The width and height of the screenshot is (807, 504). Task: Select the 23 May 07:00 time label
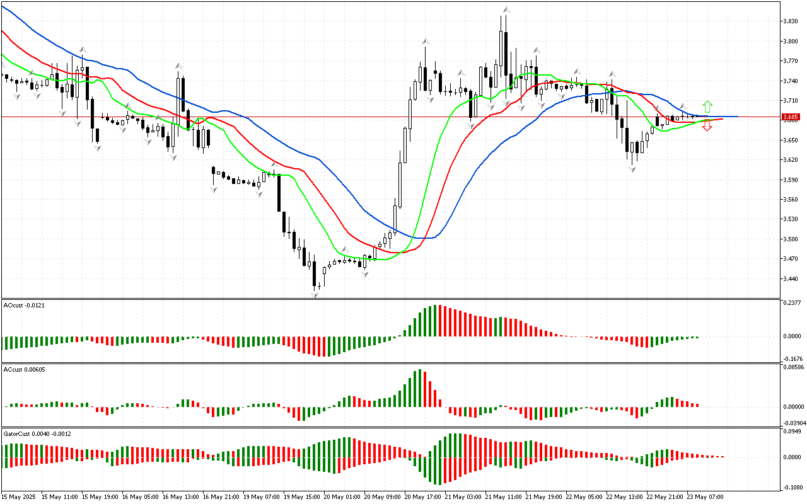point(706,497)
